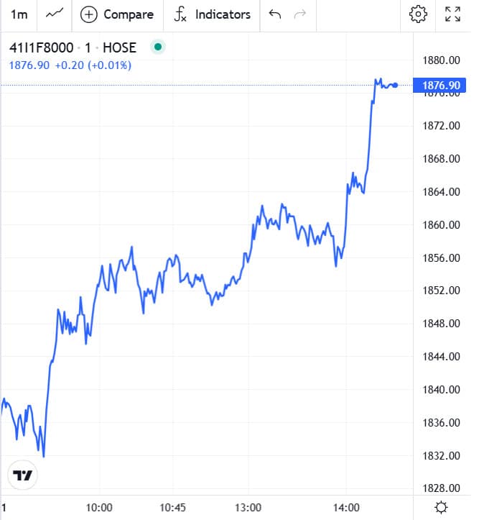Enter fullscreen mode with the arrows icon
This screenshot has height=520, width=479.
pos(452,14)
